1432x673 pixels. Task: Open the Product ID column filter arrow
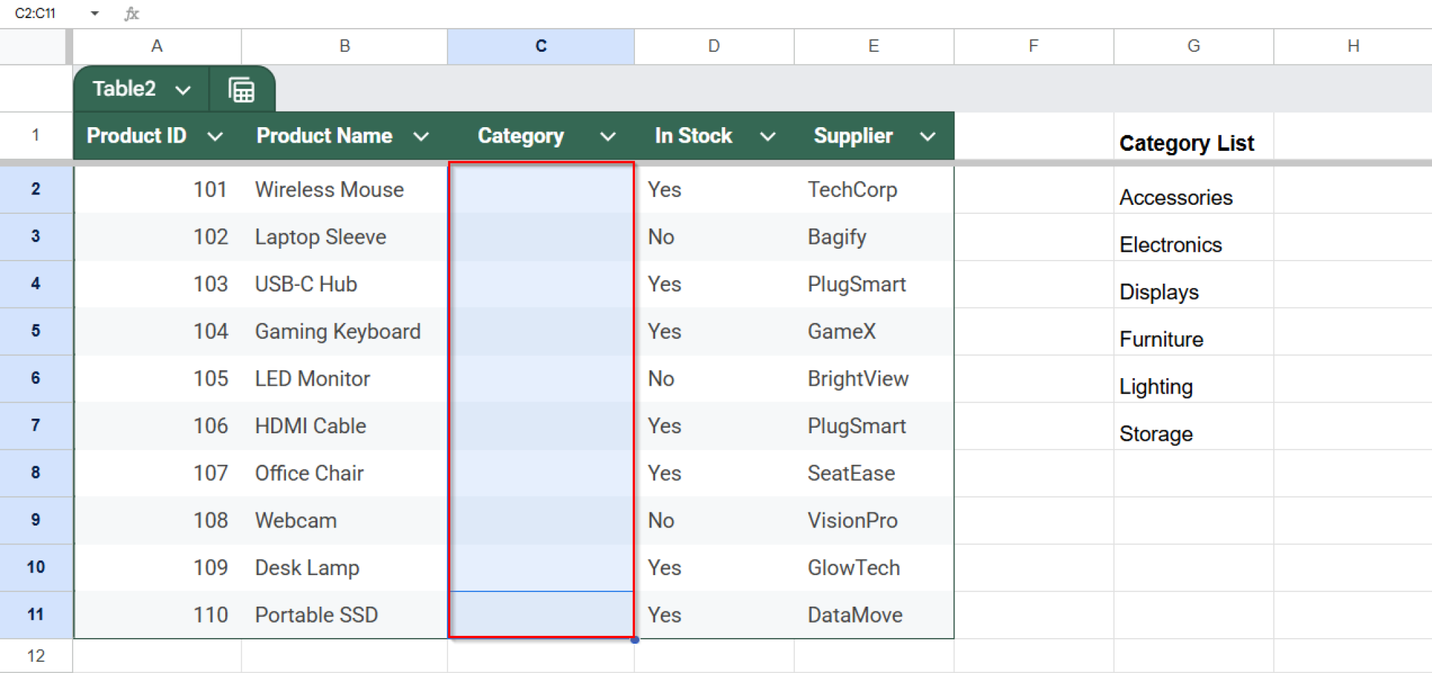[x=215, y=136]
